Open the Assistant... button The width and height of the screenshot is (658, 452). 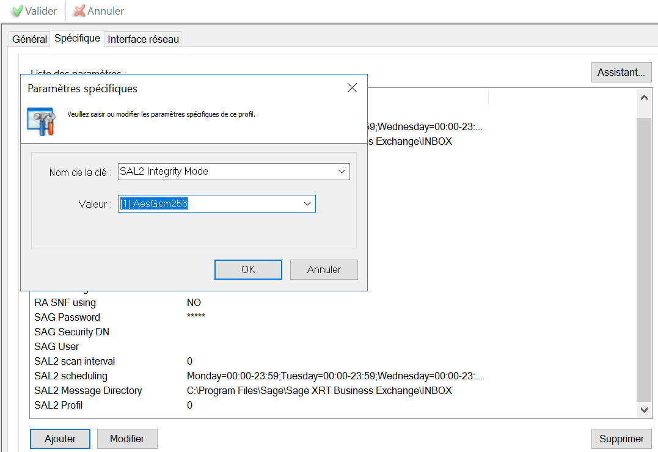pos(621,72)
